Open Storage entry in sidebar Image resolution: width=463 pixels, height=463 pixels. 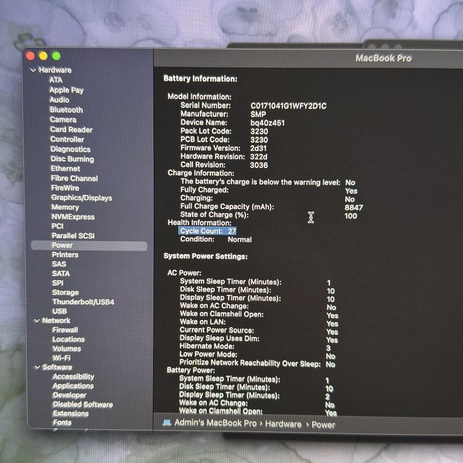[65, 292]
